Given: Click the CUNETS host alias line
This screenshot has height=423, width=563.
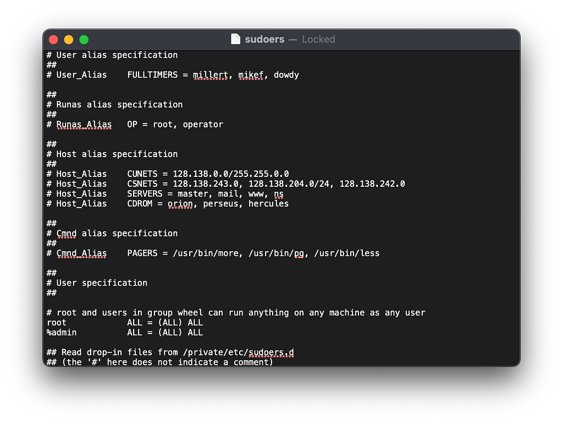Looking at the screenshot, I should pyautogui.click(x=168, y=174).
